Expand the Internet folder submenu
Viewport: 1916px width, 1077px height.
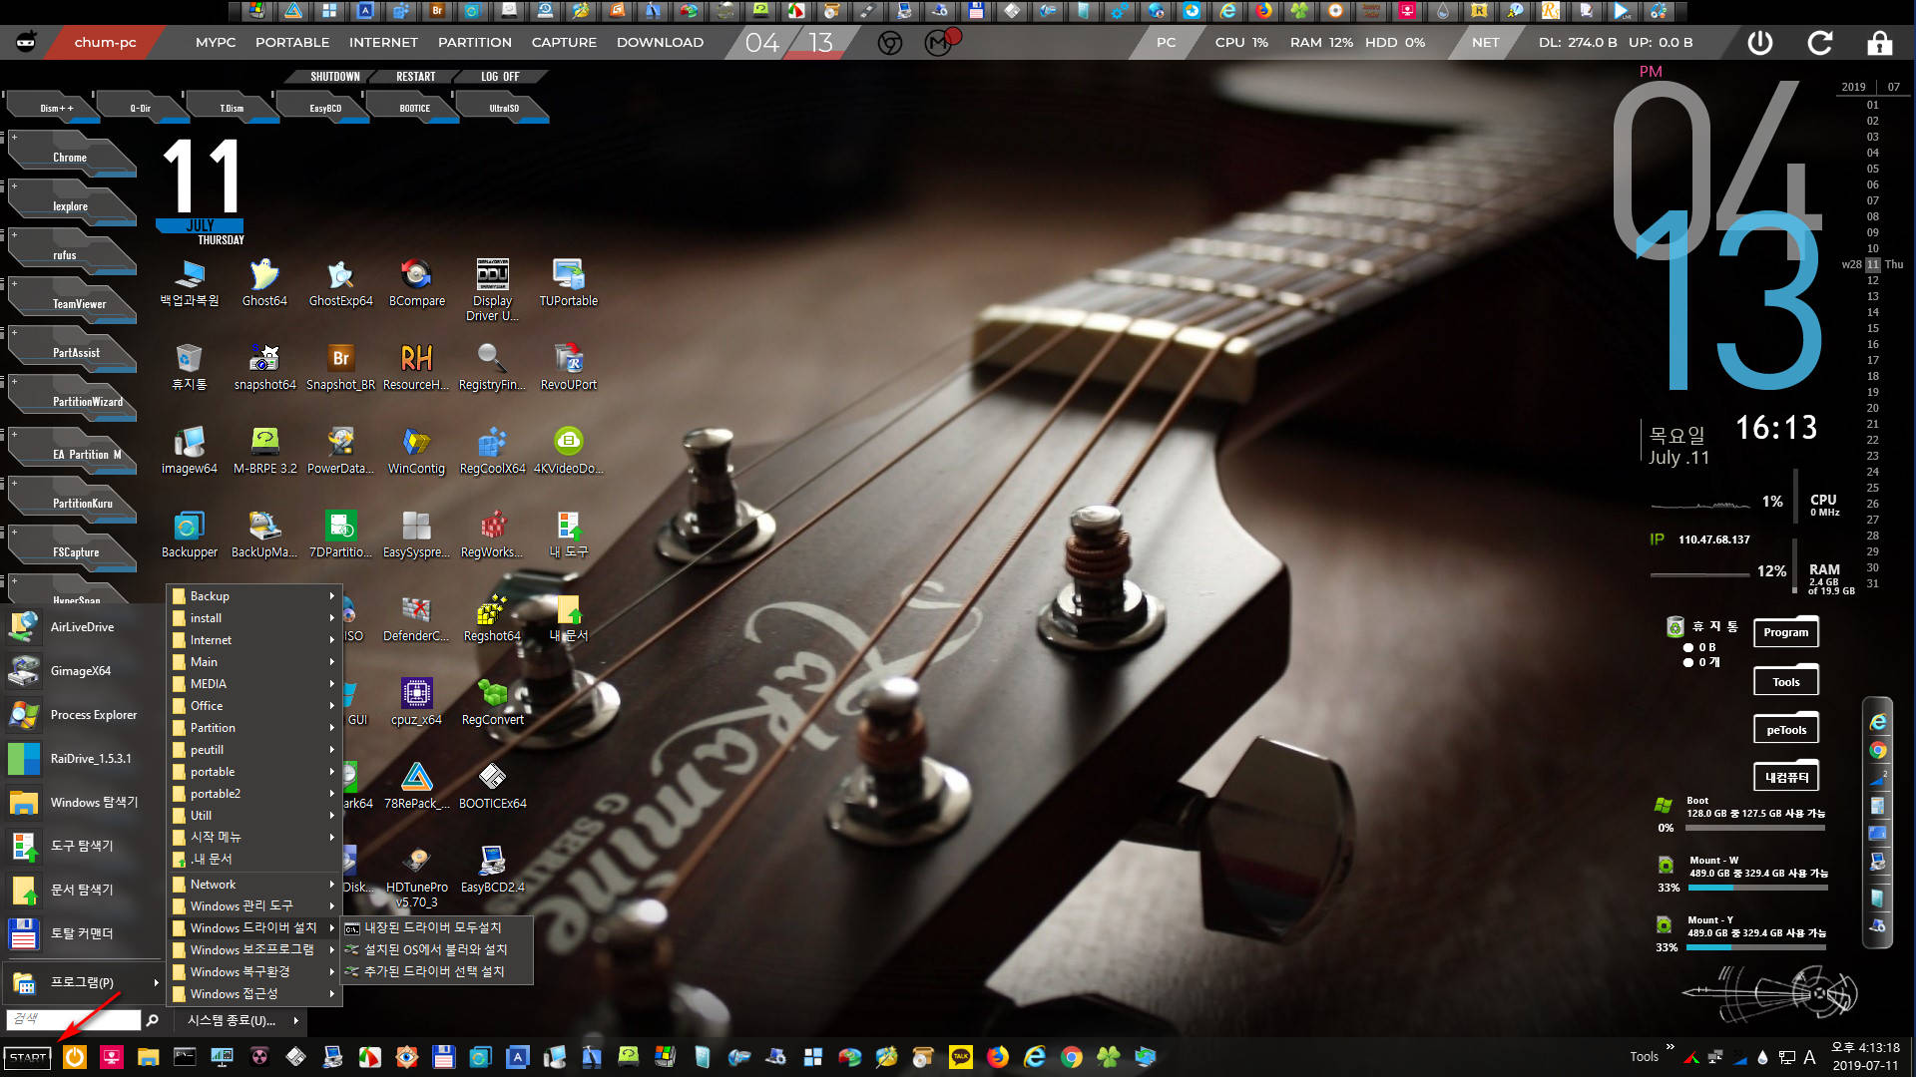click(254, 640)
